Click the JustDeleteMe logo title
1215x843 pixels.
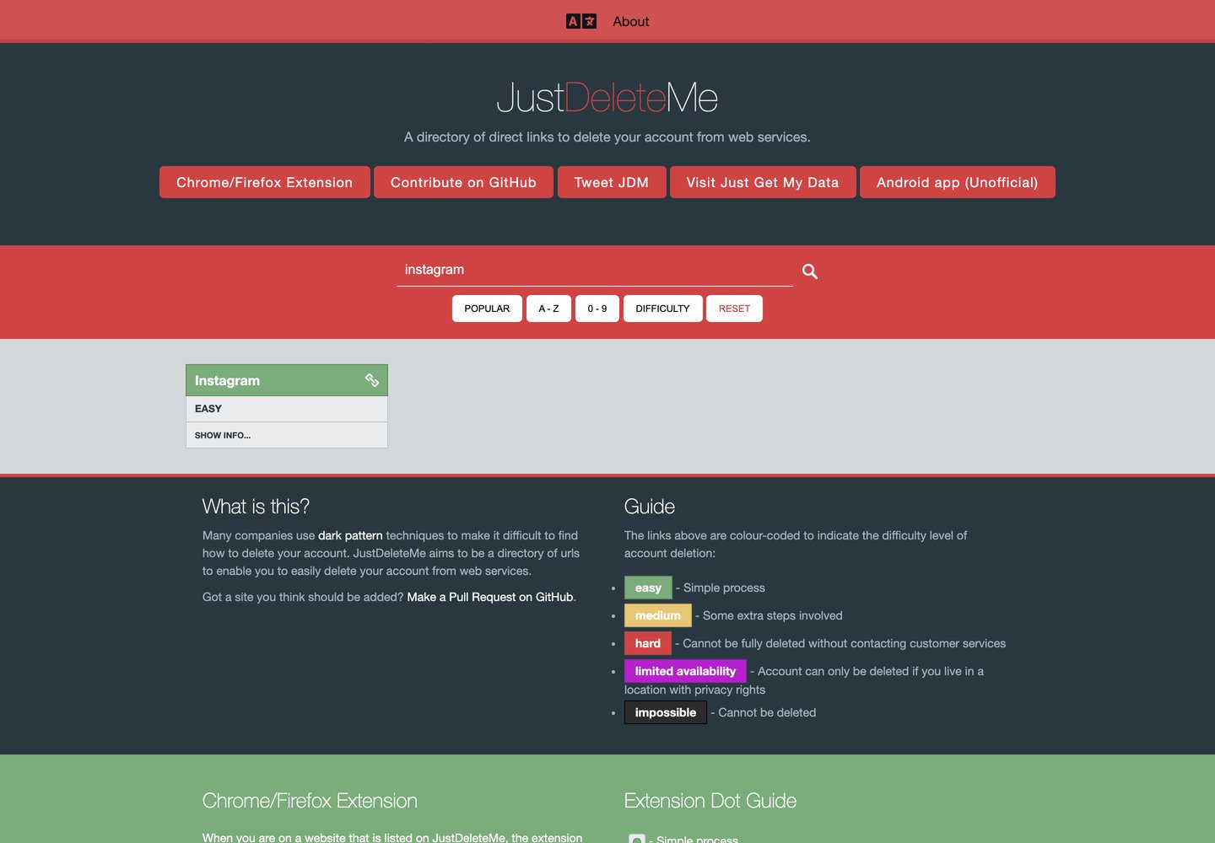pyautogui.click(x=607, y=98)
